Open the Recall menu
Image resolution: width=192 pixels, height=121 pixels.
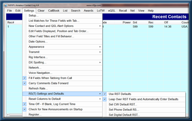[123, 10]
